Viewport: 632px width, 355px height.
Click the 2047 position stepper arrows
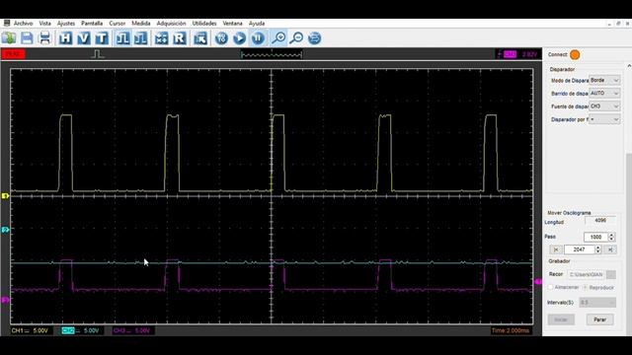click(x=598, y=249)
